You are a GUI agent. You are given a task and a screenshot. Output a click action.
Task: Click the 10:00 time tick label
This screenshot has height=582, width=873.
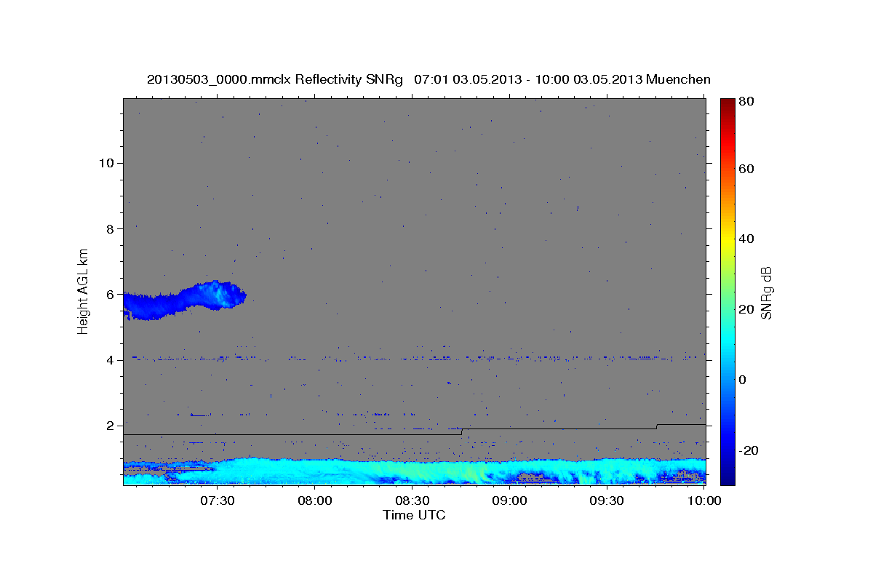pyautogui.click(x=703, y=501)
